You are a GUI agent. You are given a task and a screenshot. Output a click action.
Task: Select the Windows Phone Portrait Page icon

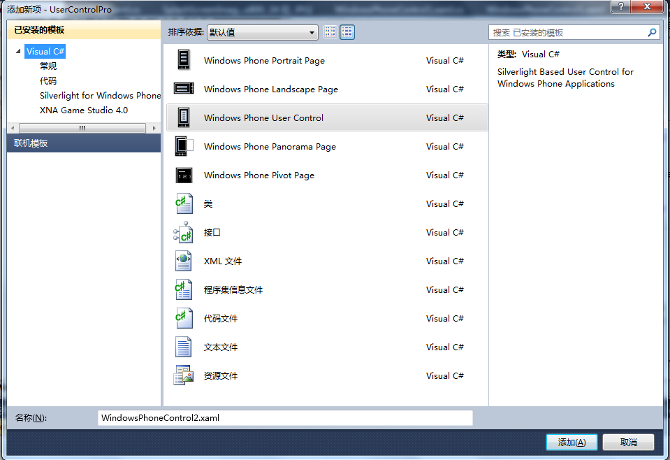pyautogui.click(x=184, y=60)
